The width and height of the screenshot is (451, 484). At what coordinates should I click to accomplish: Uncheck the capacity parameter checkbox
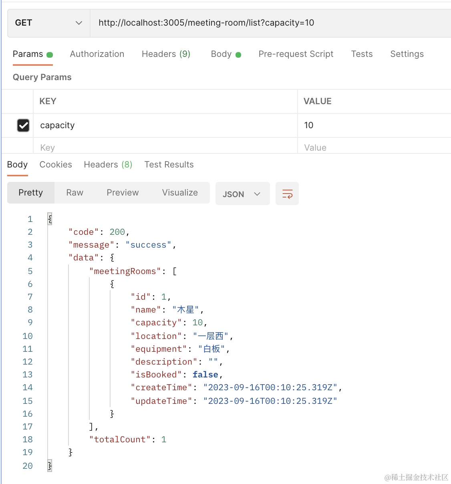[23, 125]
